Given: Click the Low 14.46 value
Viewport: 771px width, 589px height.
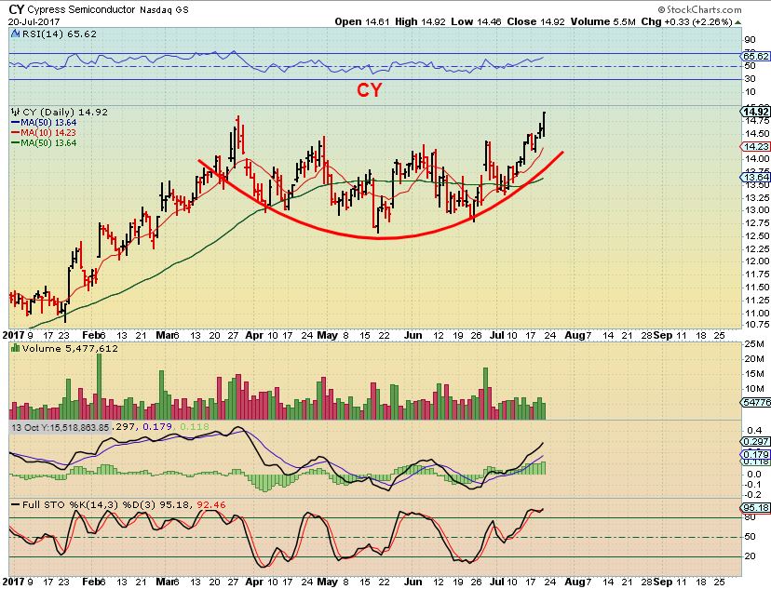Looking at the screenshot, I should [x=477, y=22].
